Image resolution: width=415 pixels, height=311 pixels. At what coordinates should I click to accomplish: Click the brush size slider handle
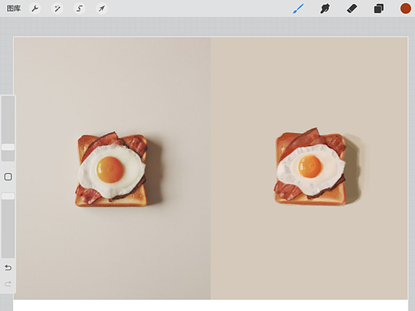pyautogui.click(x=8, y=147)
